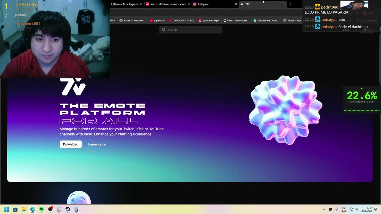381x214 pixels.
Task: Open the Calculadora De Su... bookmark
Action: pyautogui.click(x=266, y=21)
